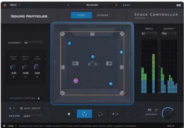This screenshot has height=128, width=184.
Task: Click the bottom-left corner speaker icon
Action: click(x=63, y=93)
